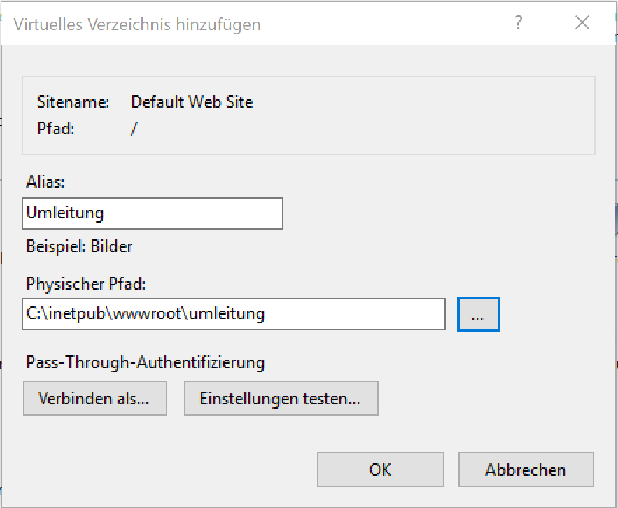Viewport: 618px width, 508px height.
Task: Click the "..." browse icon next to the path
Action: pos(478,314)
